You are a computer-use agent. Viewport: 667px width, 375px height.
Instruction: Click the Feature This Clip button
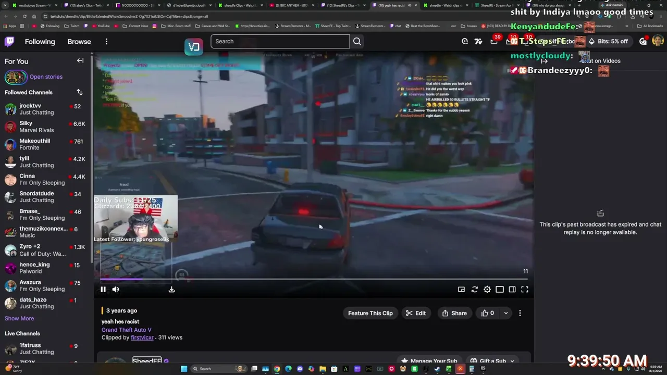click(370, 313)
